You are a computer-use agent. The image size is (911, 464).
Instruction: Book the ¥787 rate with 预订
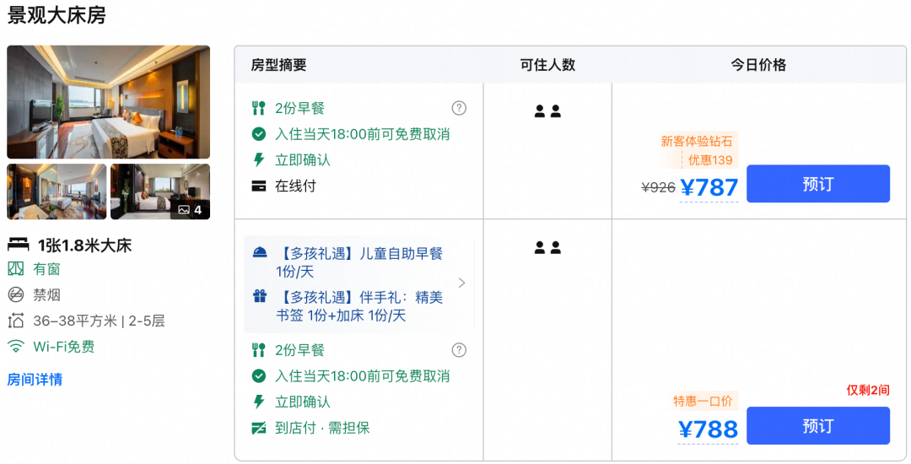tap(818, 184)
